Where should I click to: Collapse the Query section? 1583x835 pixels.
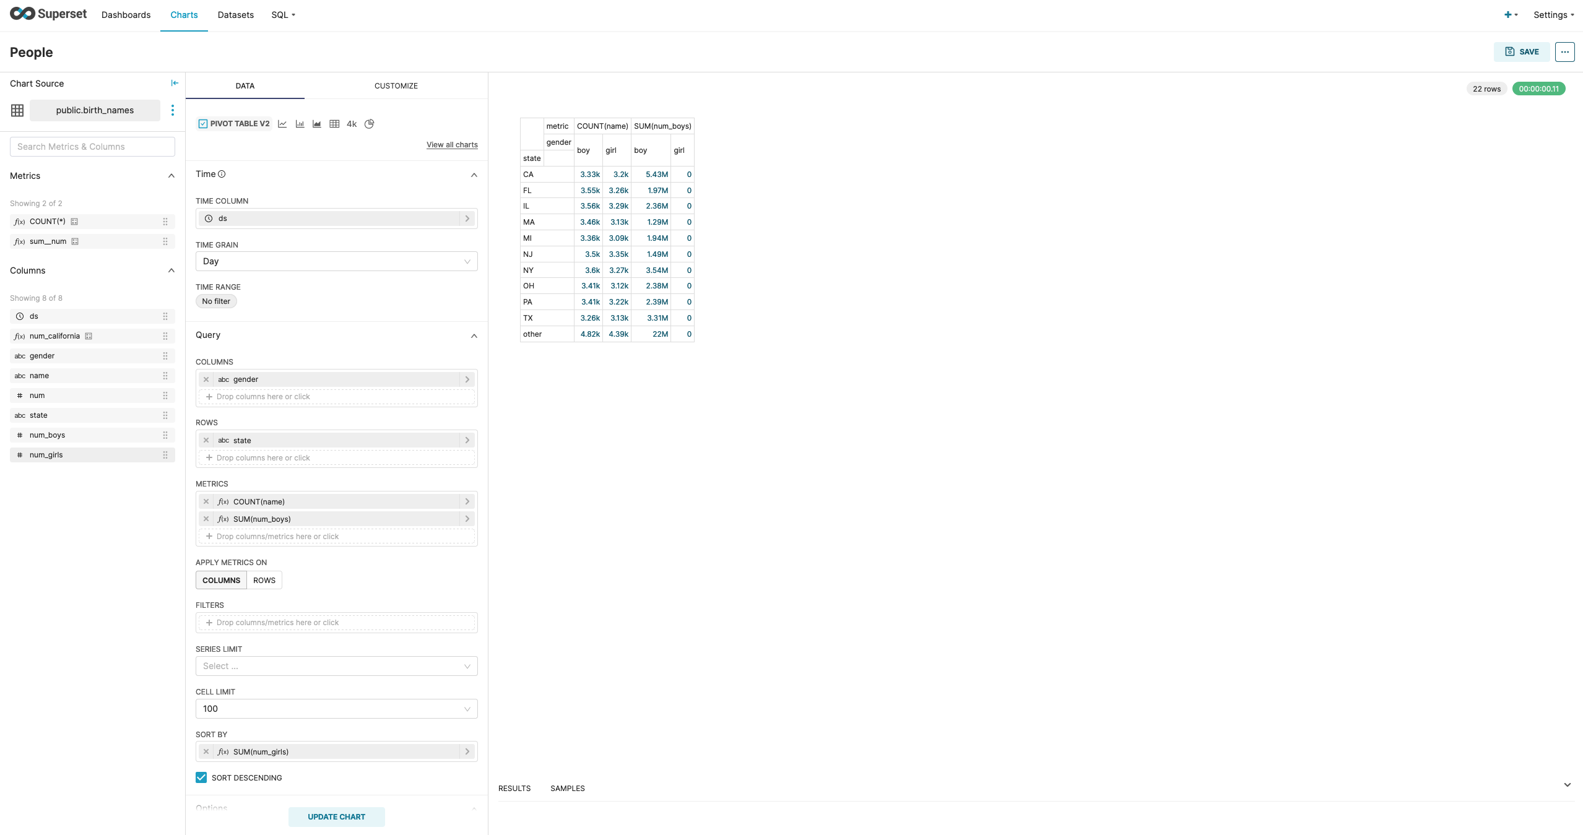[x=474, y=335]
